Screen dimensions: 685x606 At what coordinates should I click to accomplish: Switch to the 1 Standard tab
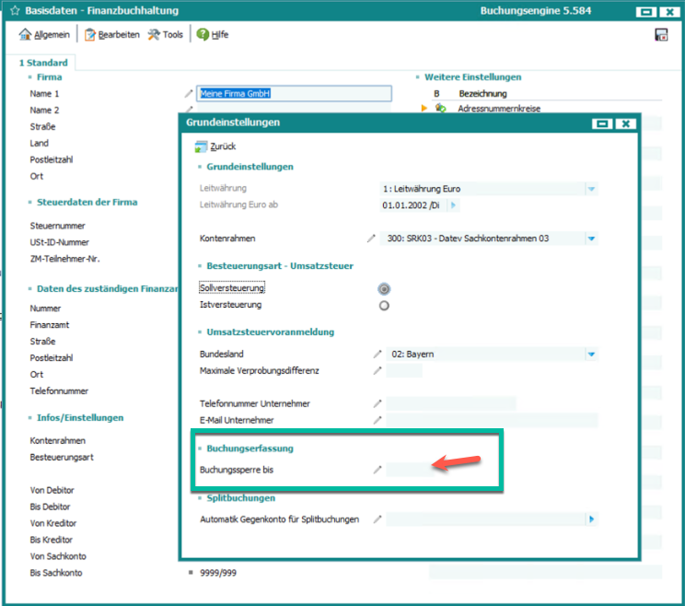43,64
